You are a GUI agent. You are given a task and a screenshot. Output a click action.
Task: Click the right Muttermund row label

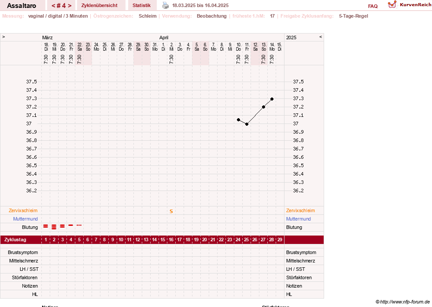(x=299, y=219)
